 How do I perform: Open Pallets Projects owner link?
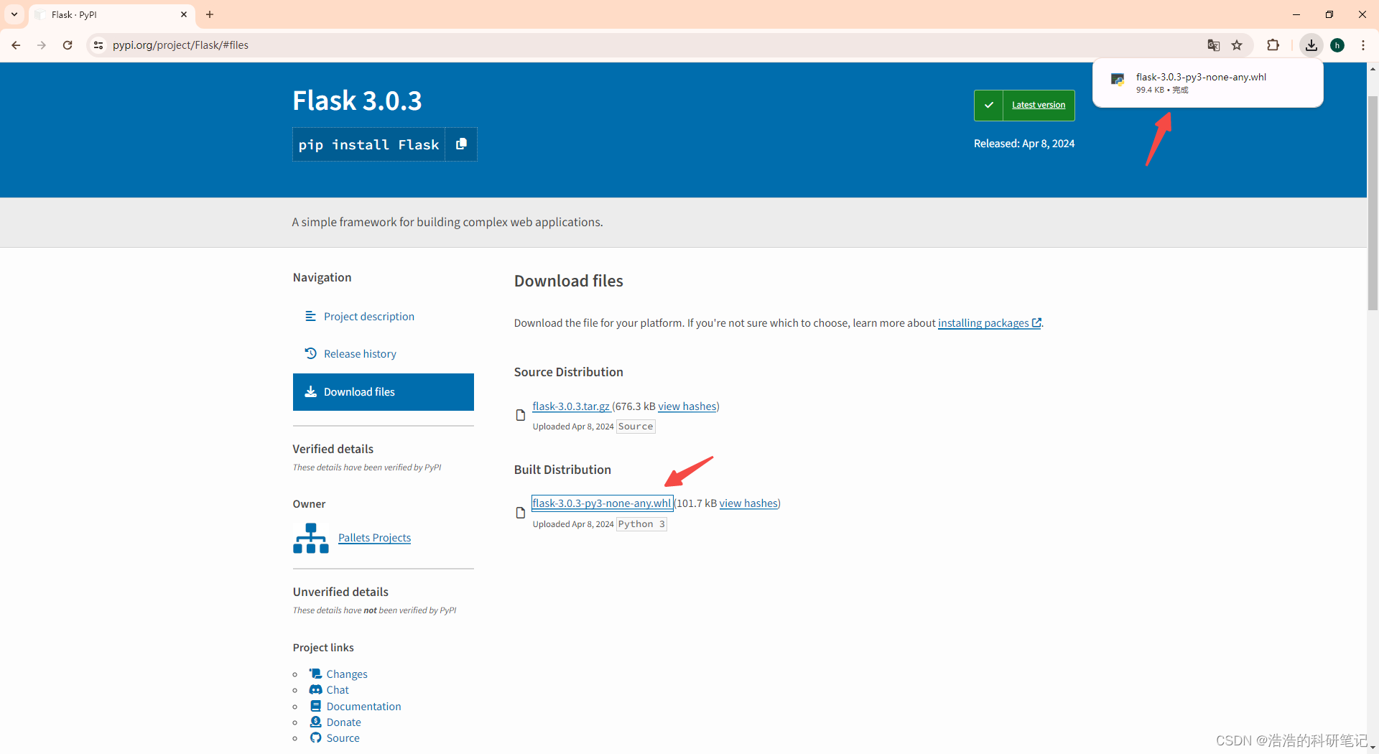point(374,538)
